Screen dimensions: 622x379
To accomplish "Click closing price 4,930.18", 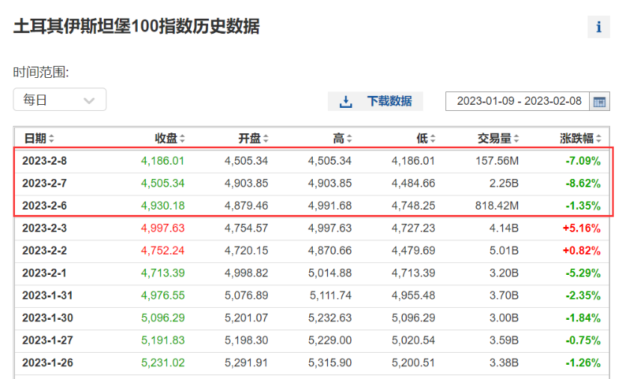I will click(162, 205).
